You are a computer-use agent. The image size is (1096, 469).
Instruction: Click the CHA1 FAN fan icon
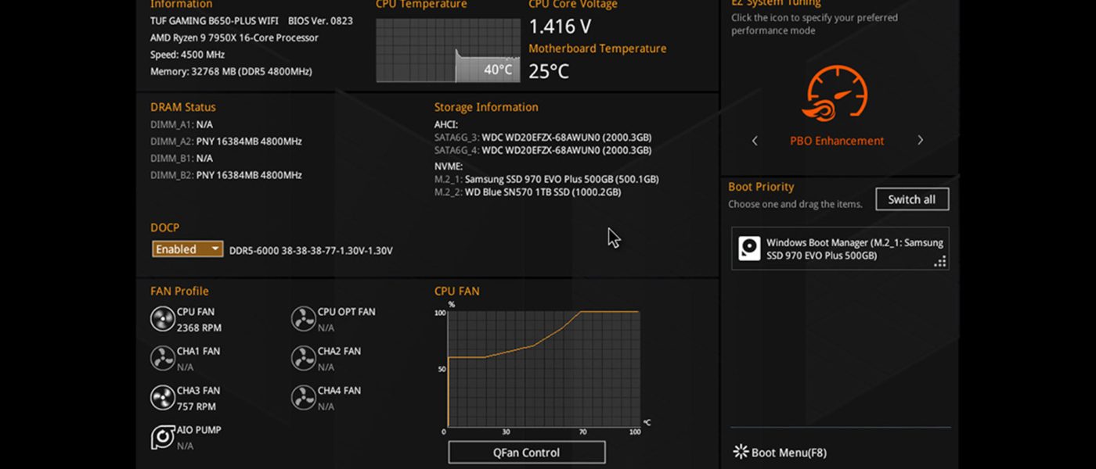pyautogui.click(x=163, y=359)
